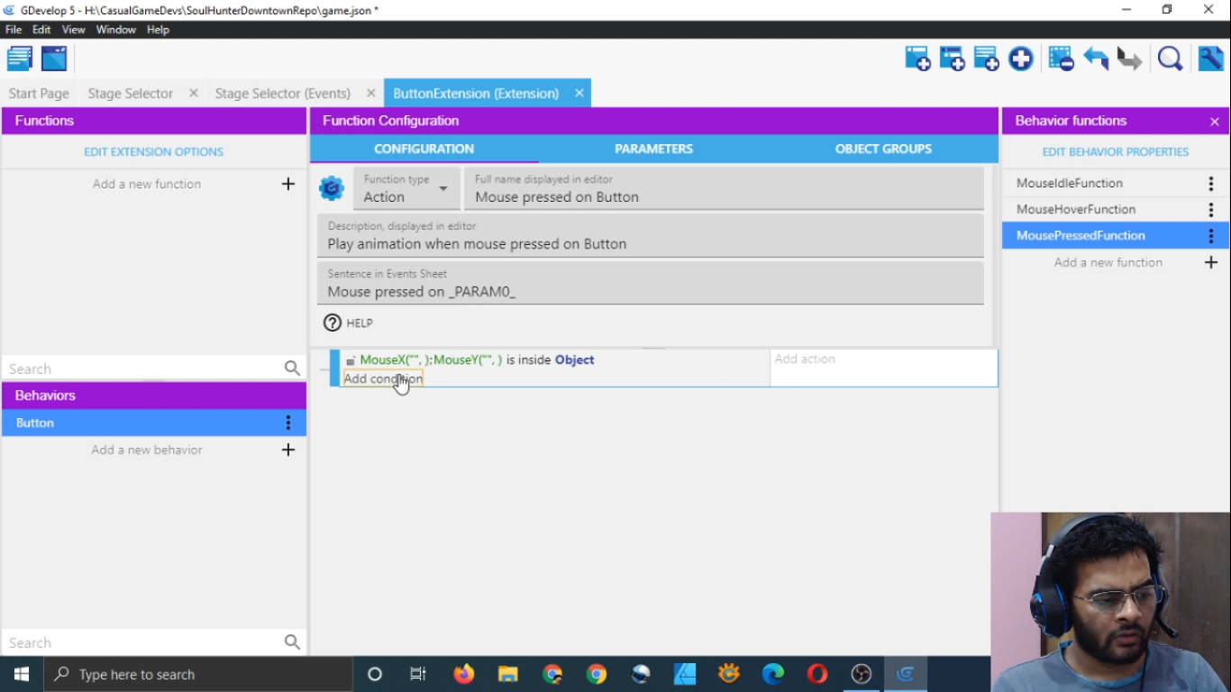Viewport: 1231px width, 692px height.
Task: Open Firefox from the taskbar
Action: 464,674
